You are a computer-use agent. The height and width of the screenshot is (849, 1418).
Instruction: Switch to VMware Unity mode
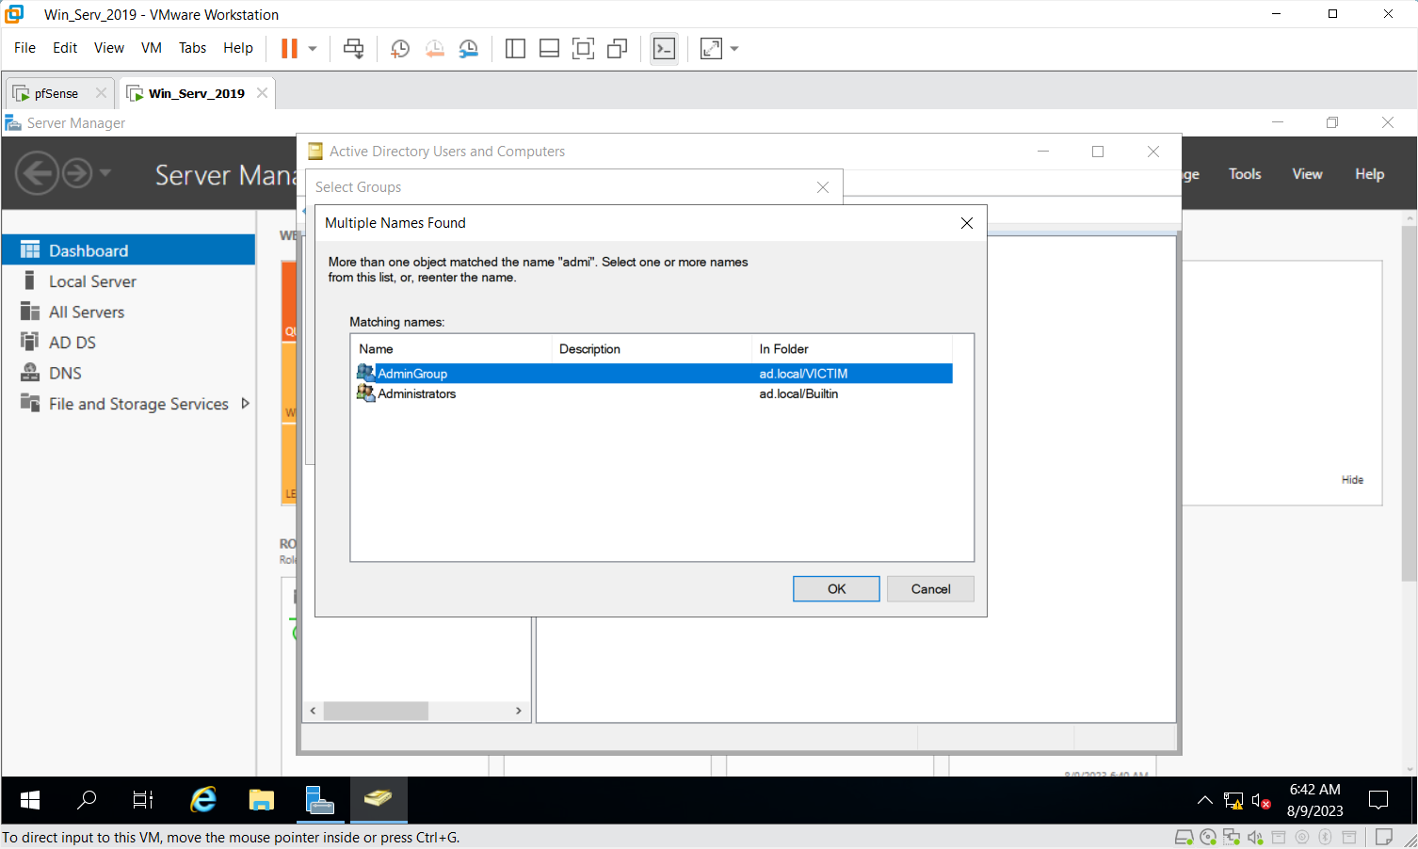click(618, 49)
